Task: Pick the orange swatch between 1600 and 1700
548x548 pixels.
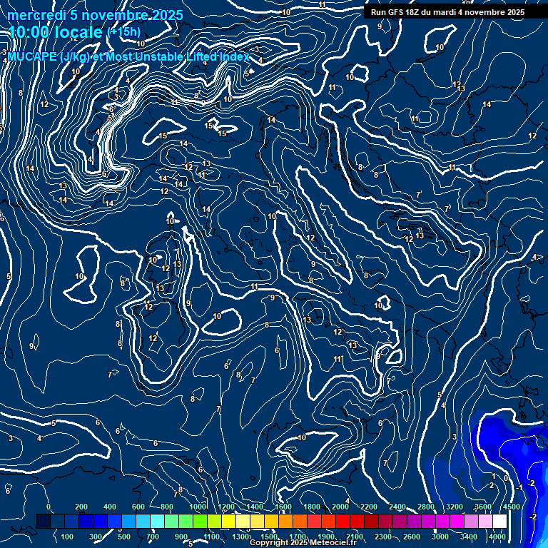Action: tap(285, 521)
